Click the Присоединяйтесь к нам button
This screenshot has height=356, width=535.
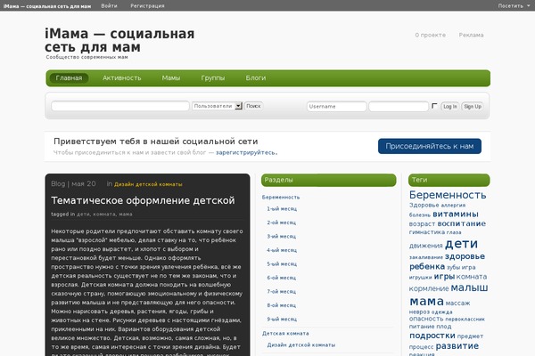(430, 146)
